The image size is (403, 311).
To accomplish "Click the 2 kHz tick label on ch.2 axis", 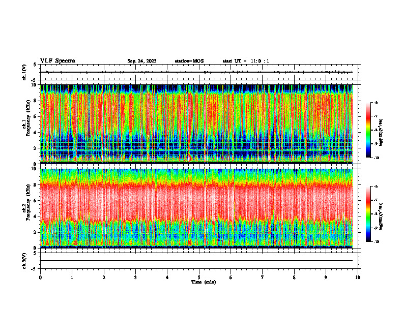I will click(x=35, y=232).
